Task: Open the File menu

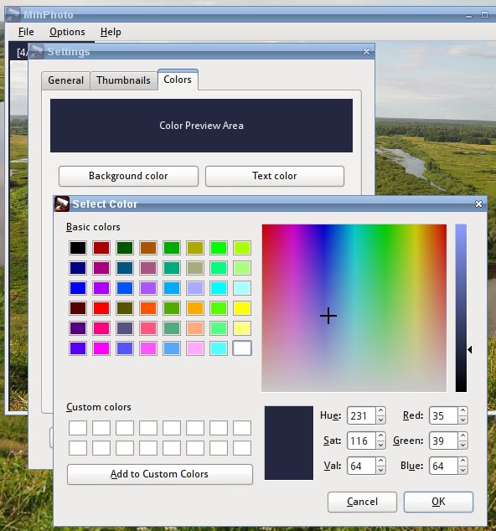Action: (26, 32)
